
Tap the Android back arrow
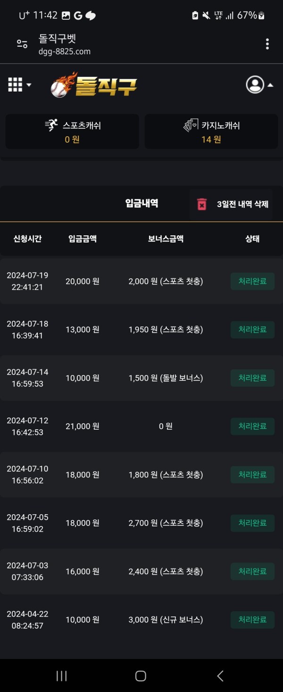pyautogui.click(x=220, y=676)
